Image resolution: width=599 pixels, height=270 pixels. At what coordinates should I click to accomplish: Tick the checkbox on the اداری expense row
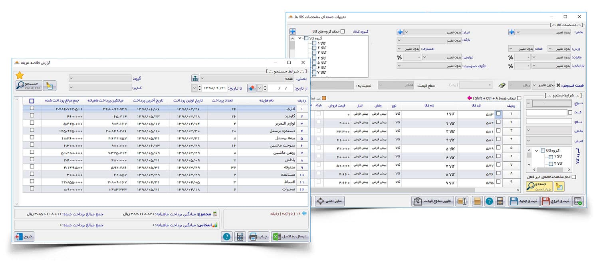pyautogui.click(x=32, y=108)
